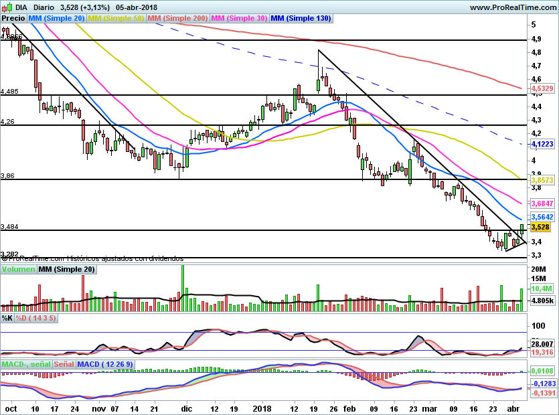Select the MACD (12 26 9) label
The height and width of the screenshot is (415, 559).
(105, 364)
